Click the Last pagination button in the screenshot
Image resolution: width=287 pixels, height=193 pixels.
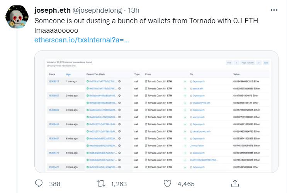[x=265, y=63]
